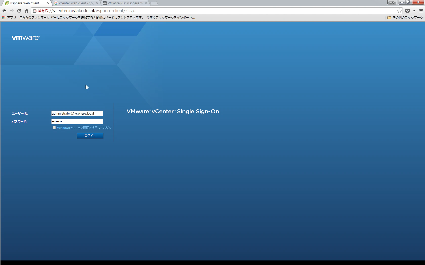This screenshot has height=265, width=425.
Task: Click the パスワード password field
Action: pos(77,121)
